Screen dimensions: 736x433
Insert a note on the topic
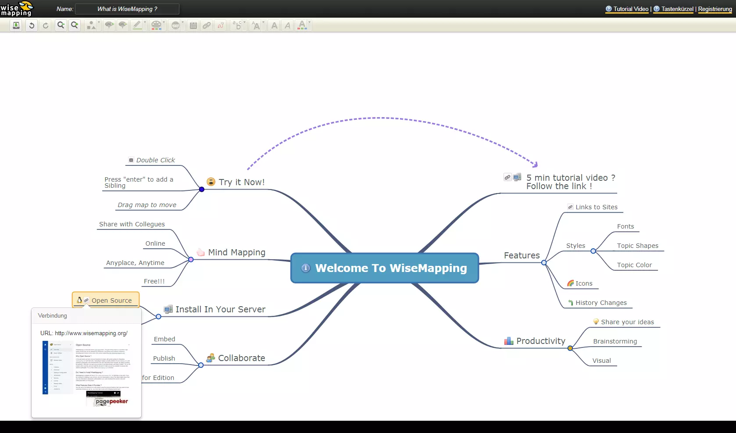click(193, 25)
